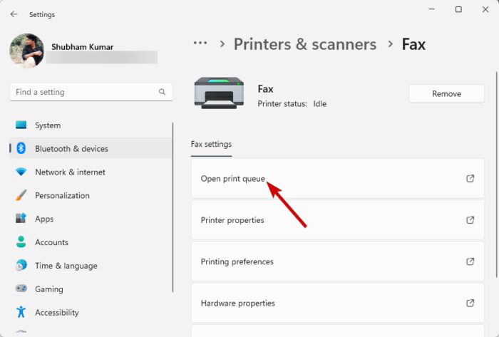Image resolution: width=499 pixels, height=337 pixels.
Task: Click external-link icon beside Printing preferences
Action: point(470,261)
